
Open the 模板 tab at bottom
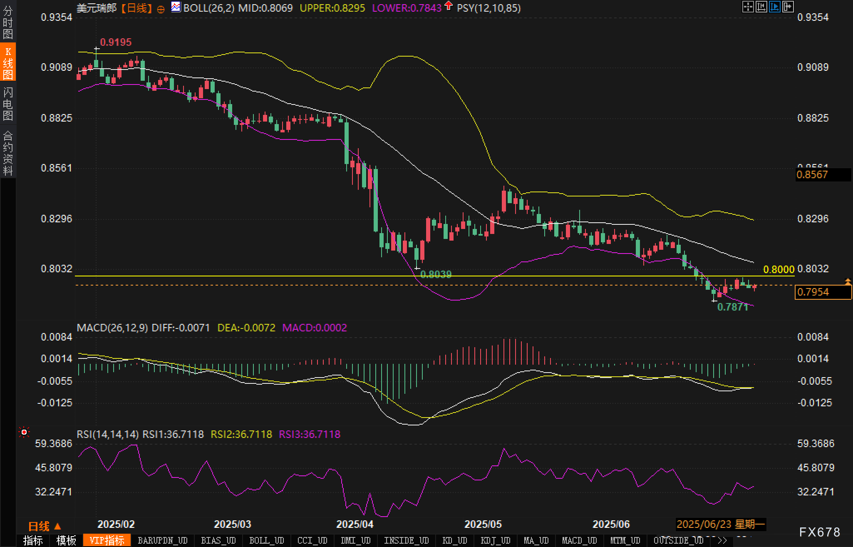click(x=66, y=541)
